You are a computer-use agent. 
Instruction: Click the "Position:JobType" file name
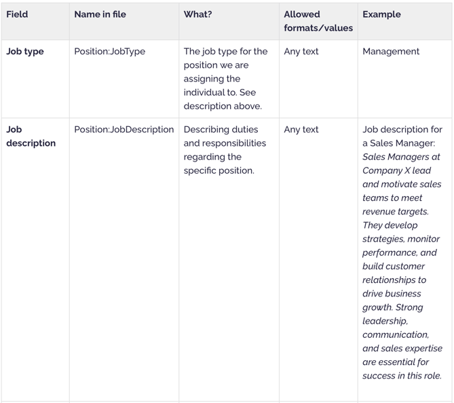[x=109, y=52]
